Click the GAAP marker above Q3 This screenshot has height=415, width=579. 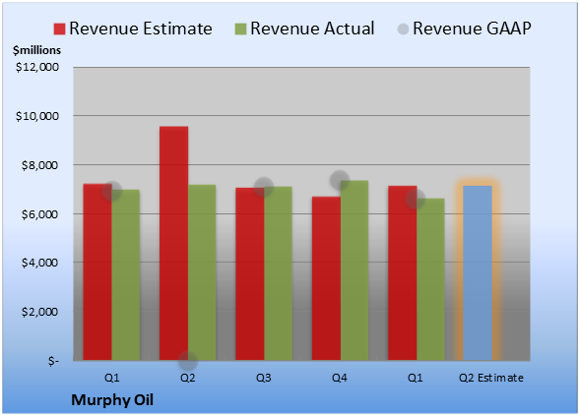(264, 187)
